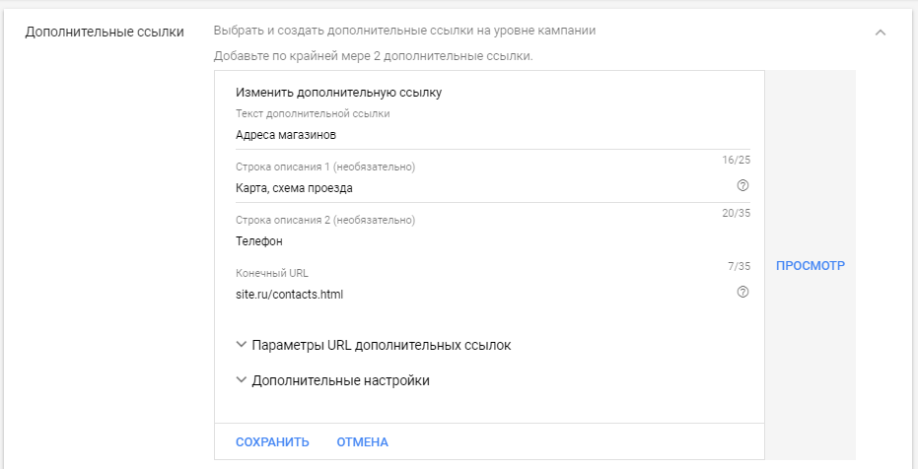
Task: Open help icon beside Конечный URL field
Action: pyautogui.click(x=742, y=292)
